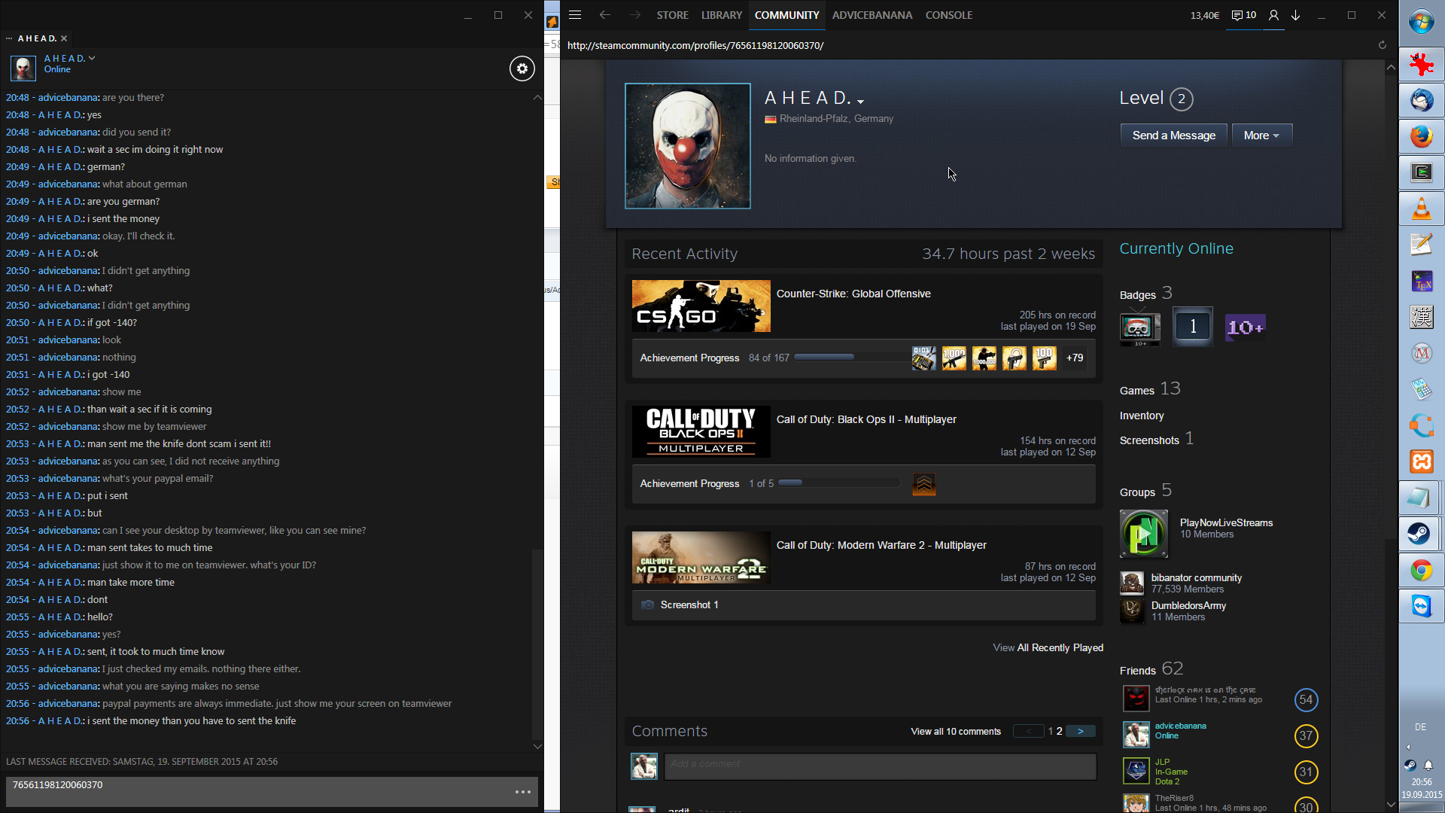Expand the More dropdown on the profile

[x=1261, y=135]
